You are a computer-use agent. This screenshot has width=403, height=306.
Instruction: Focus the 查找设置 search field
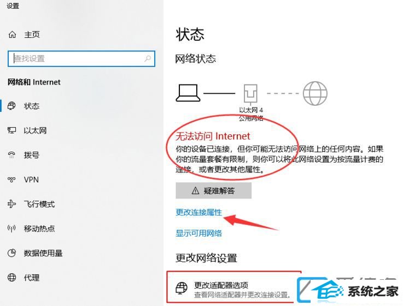[x=81, y=59]
